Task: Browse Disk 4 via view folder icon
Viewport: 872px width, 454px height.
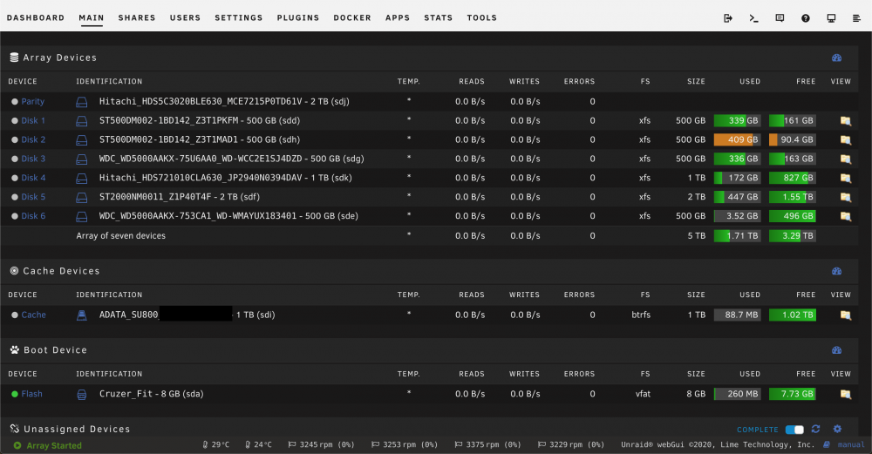Action: click(845, 178)
